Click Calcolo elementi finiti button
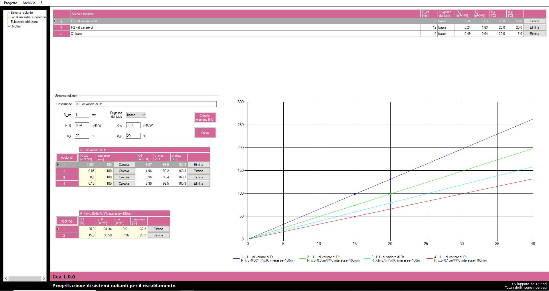 click(205, 117)
